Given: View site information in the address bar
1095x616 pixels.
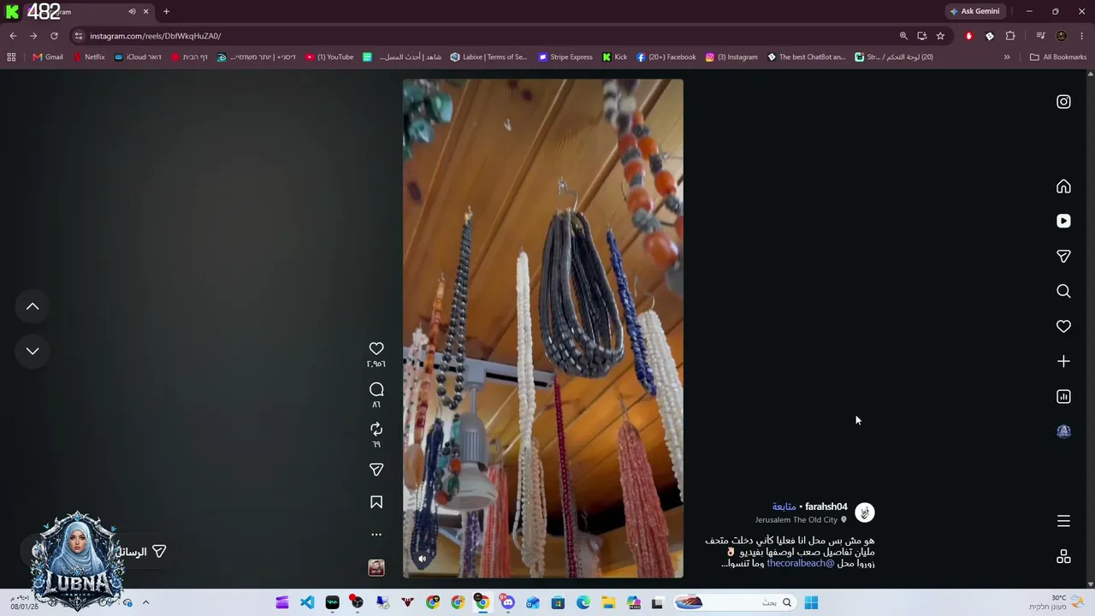Looking at the screenshot, I should coord(78,36).
